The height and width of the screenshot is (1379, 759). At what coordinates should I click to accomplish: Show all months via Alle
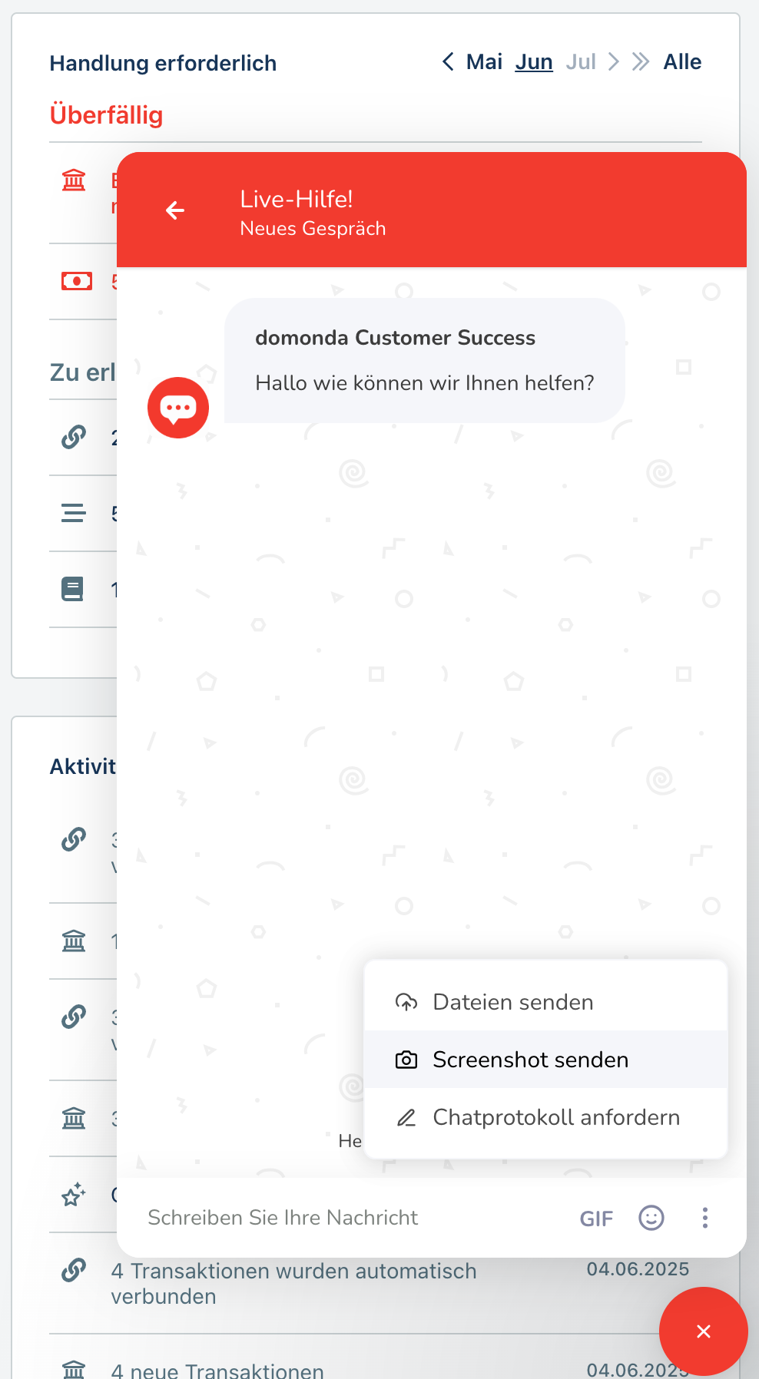(x=682, y=62)
